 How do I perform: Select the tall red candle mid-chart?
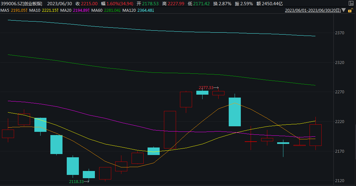pyautogui.click(x=170, y=130)
